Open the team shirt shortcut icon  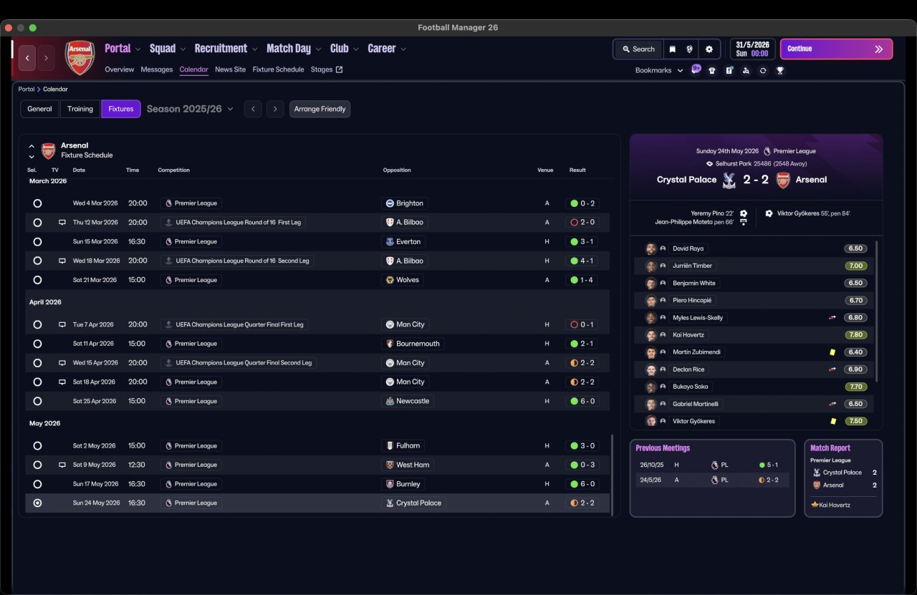[712, 70]
